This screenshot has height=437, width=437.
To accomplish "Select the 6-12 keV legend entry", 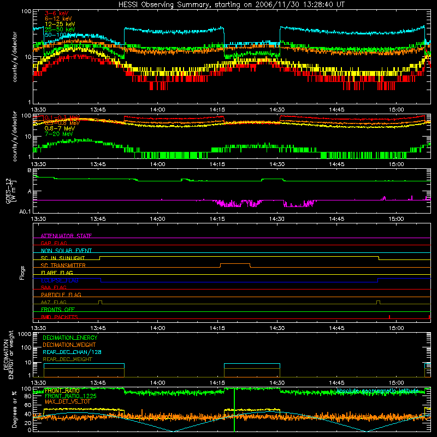I will click(x=58, y=19).
